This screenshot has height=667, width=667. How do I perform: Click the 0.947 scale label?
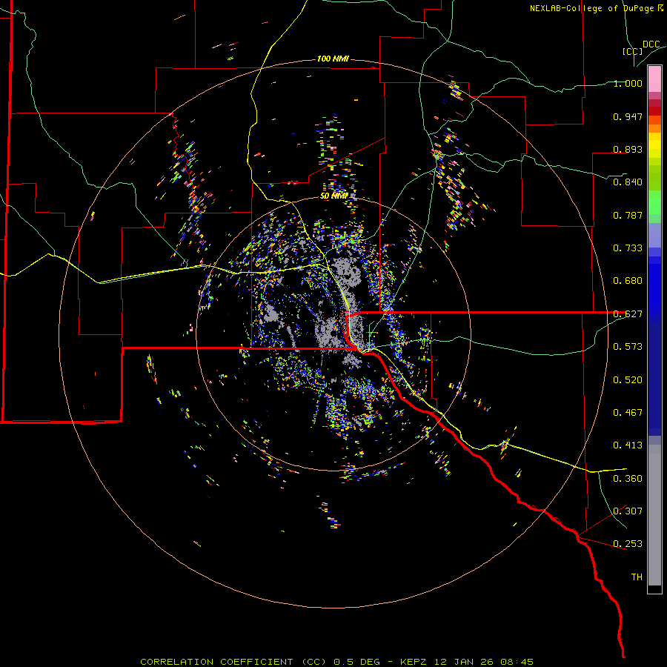pyautogui.click(x=628, y=116)
